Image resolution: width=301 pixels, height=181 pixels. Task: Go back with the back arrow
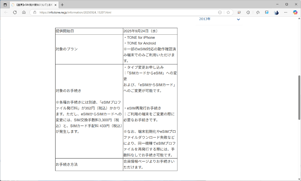coord(6,13)
